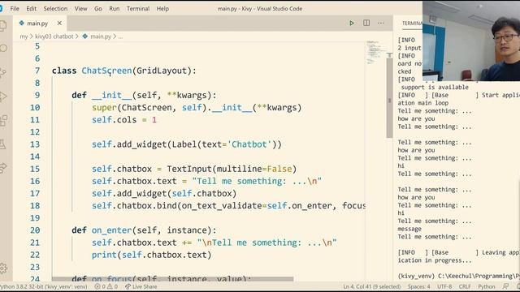520x292 pixels.
Task: Click the editor horizontal scrollbar
Action: (x=172, y=279)
